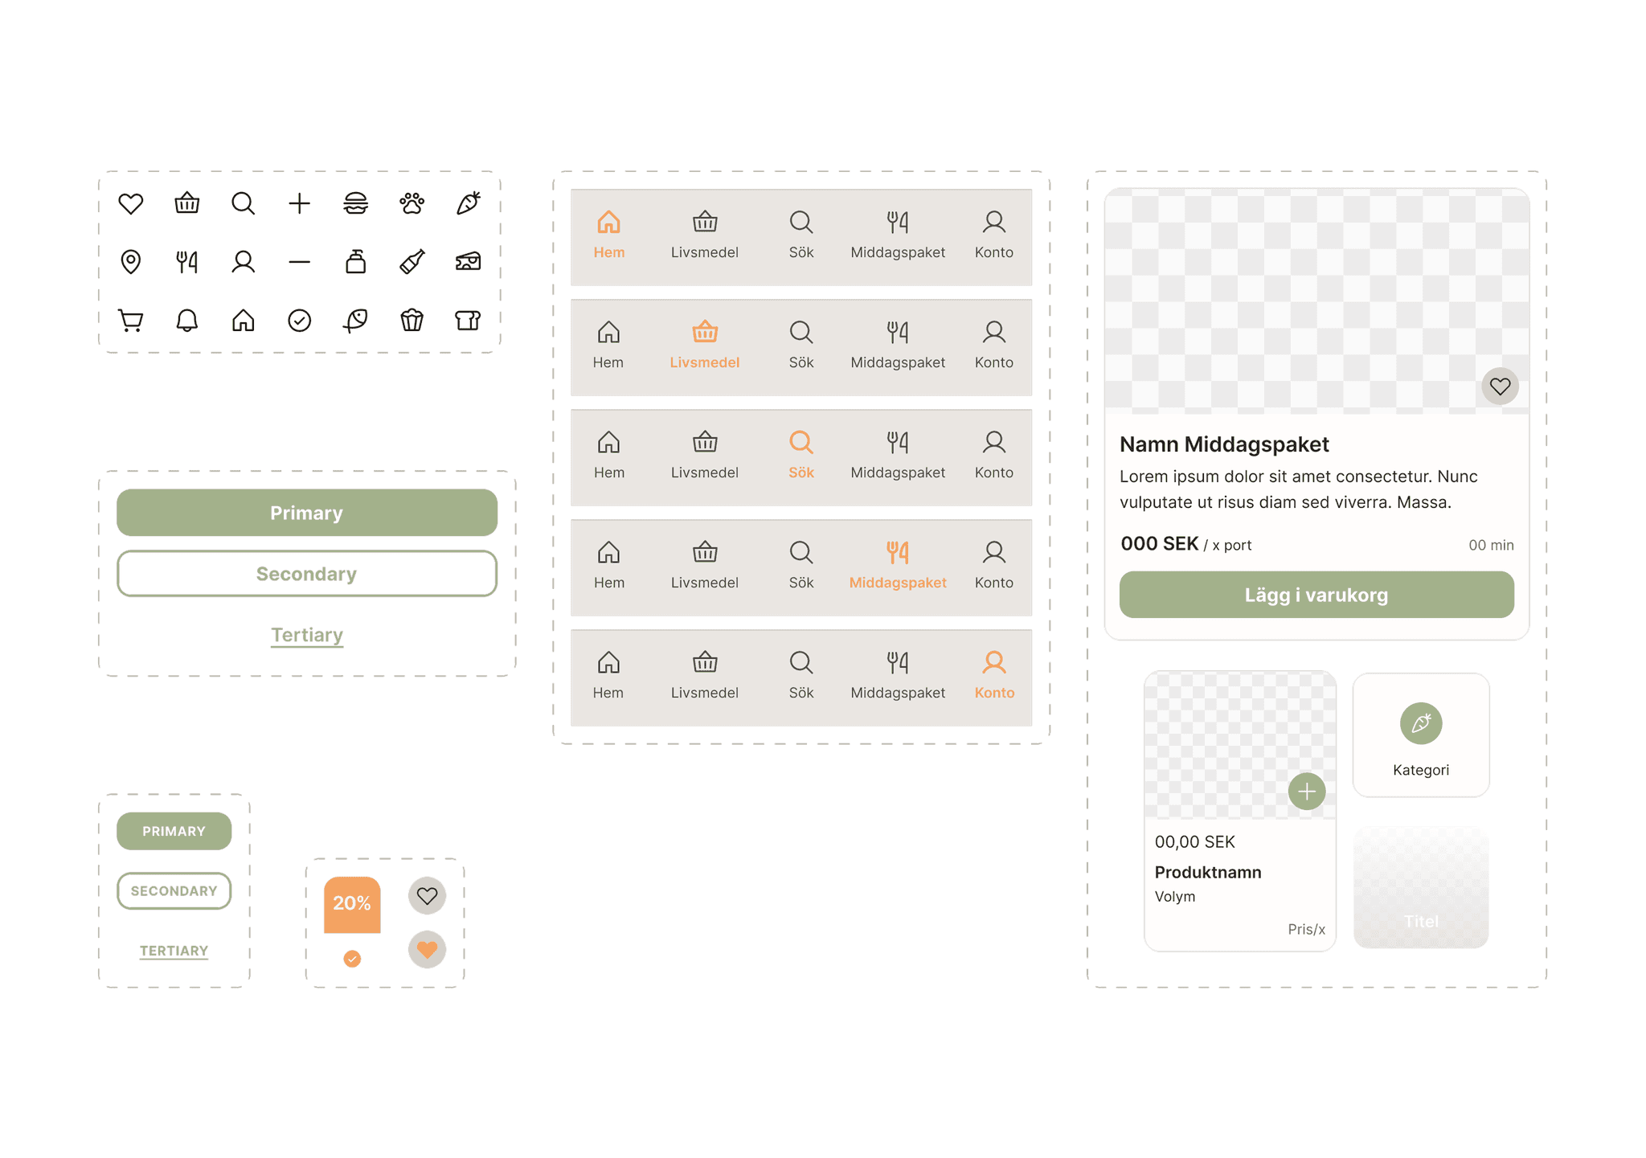The height and width of the screenshot is (1158, 1646).
Task: Click the small SECONDARY button
Action: tap(174, 890)
